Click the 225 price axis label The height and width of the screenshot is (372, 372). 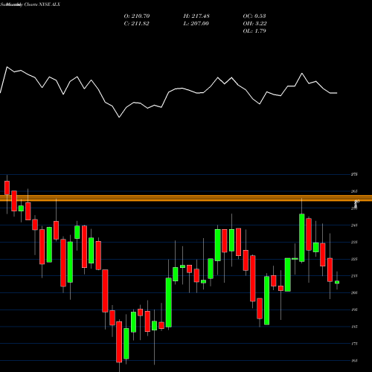(x=354, y=259)
